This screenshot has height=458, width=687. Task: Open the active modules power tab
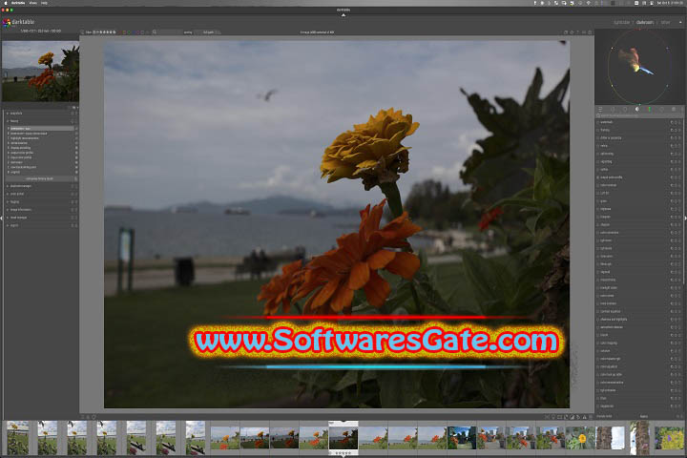(x=613, y=109)
